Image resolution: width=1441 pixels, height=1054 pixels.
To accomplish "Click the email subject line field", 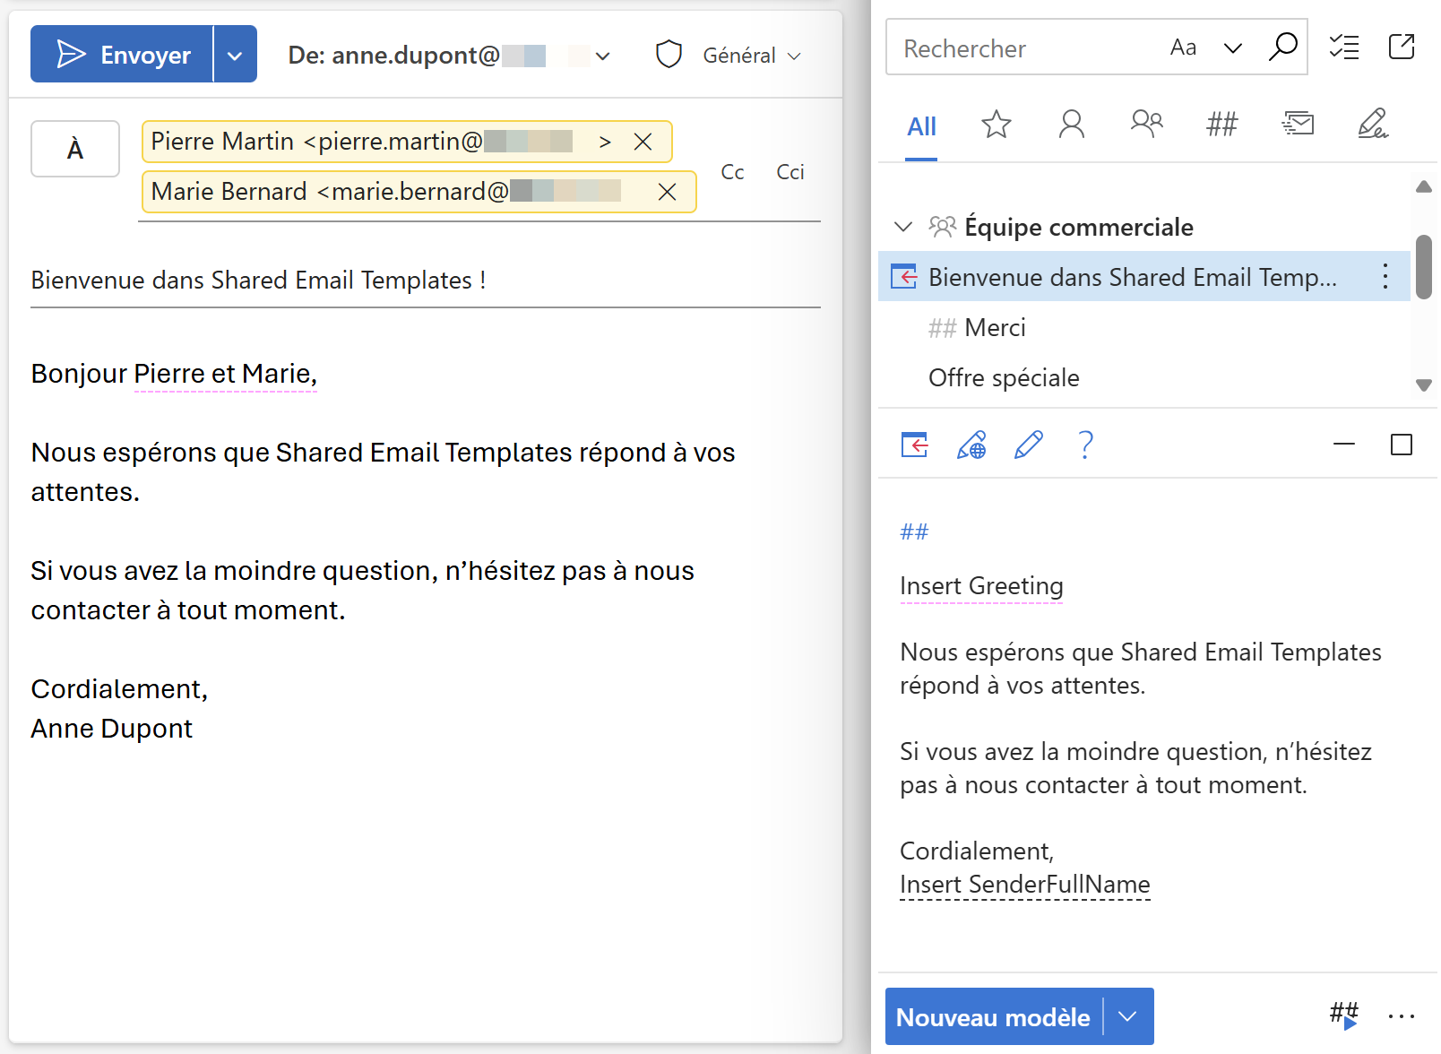I will (x=426, y=281).
